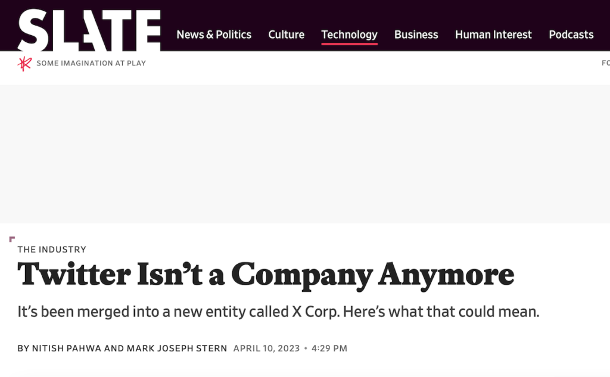Click the cut-off FO text at far right

(x=606, y=63)
